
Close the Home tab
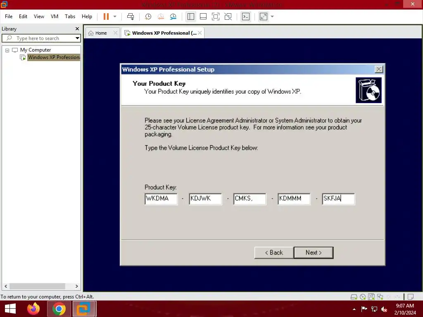[x=115, y=33]
